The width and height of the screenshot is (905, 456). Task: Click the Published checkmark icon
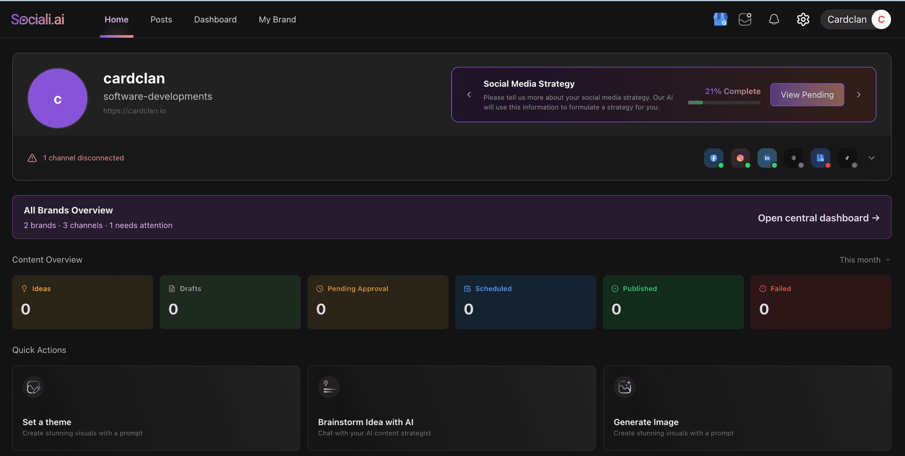[x=615, y=289]
